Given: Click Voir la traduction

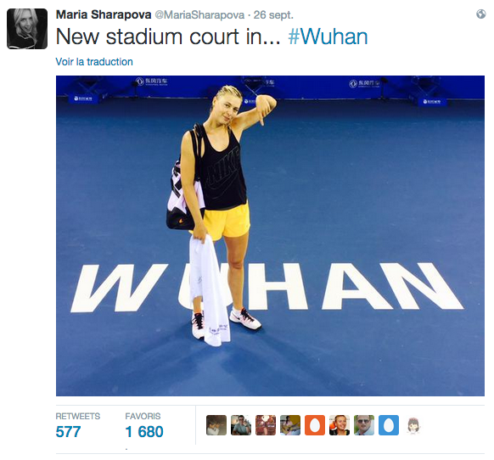Looking at the screenshot, I should pos(94,62).
